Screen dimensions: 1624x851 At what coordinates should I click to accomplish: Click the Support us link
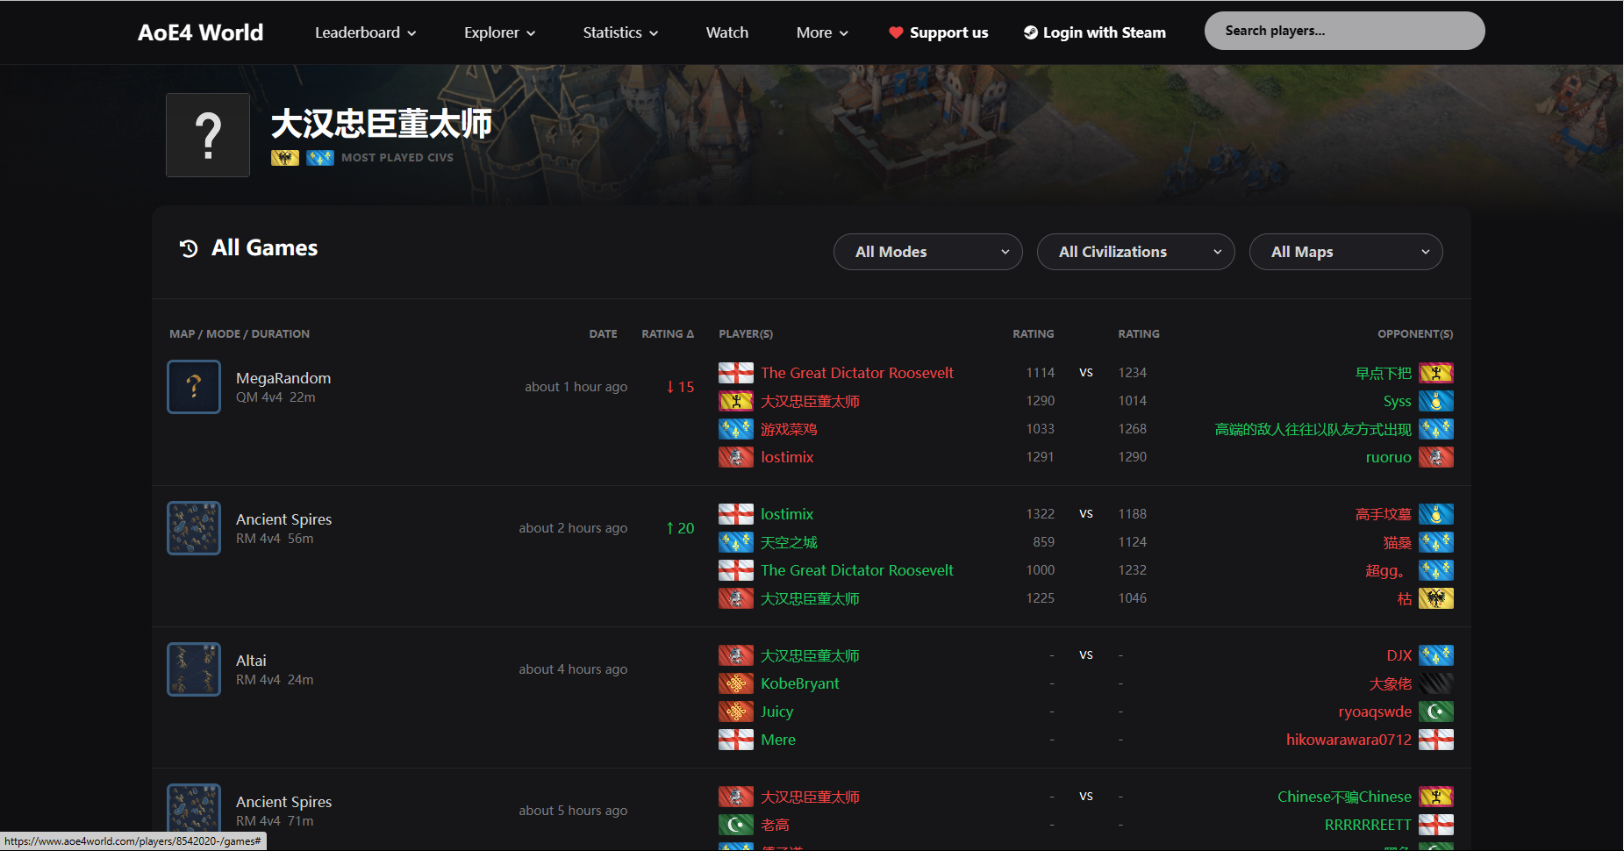click(938, 32)
